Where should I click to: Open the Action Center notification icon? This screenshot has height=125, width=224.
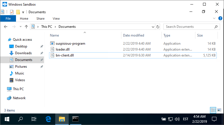pos(214,119)
